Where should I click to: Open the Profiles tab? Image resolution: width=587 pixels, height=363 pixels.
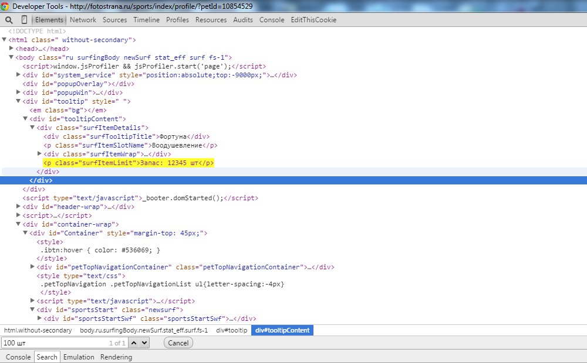[177, 20]
